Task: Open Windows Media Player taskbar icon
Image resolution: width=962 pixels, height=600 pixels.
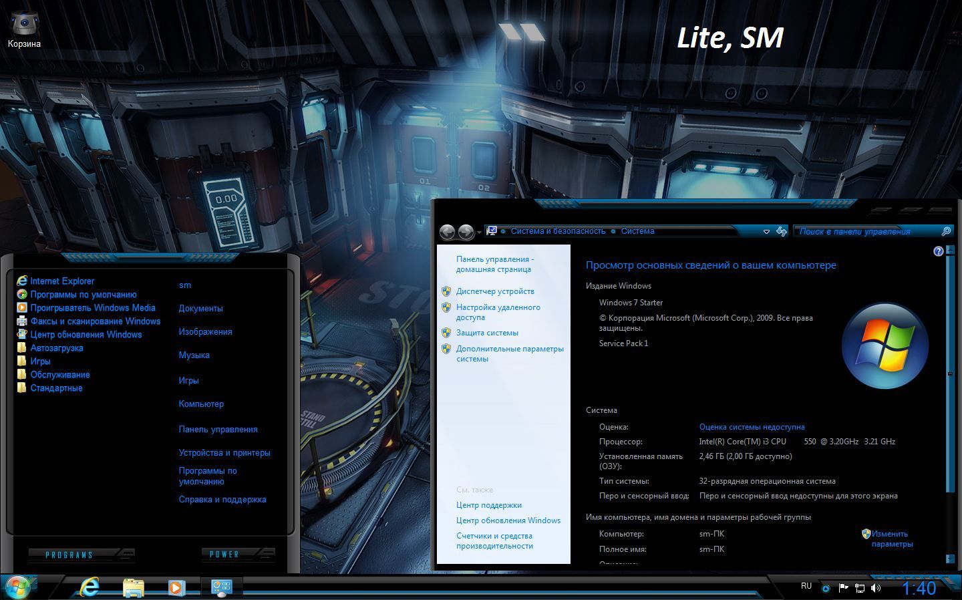Action: tap(176, 587)
